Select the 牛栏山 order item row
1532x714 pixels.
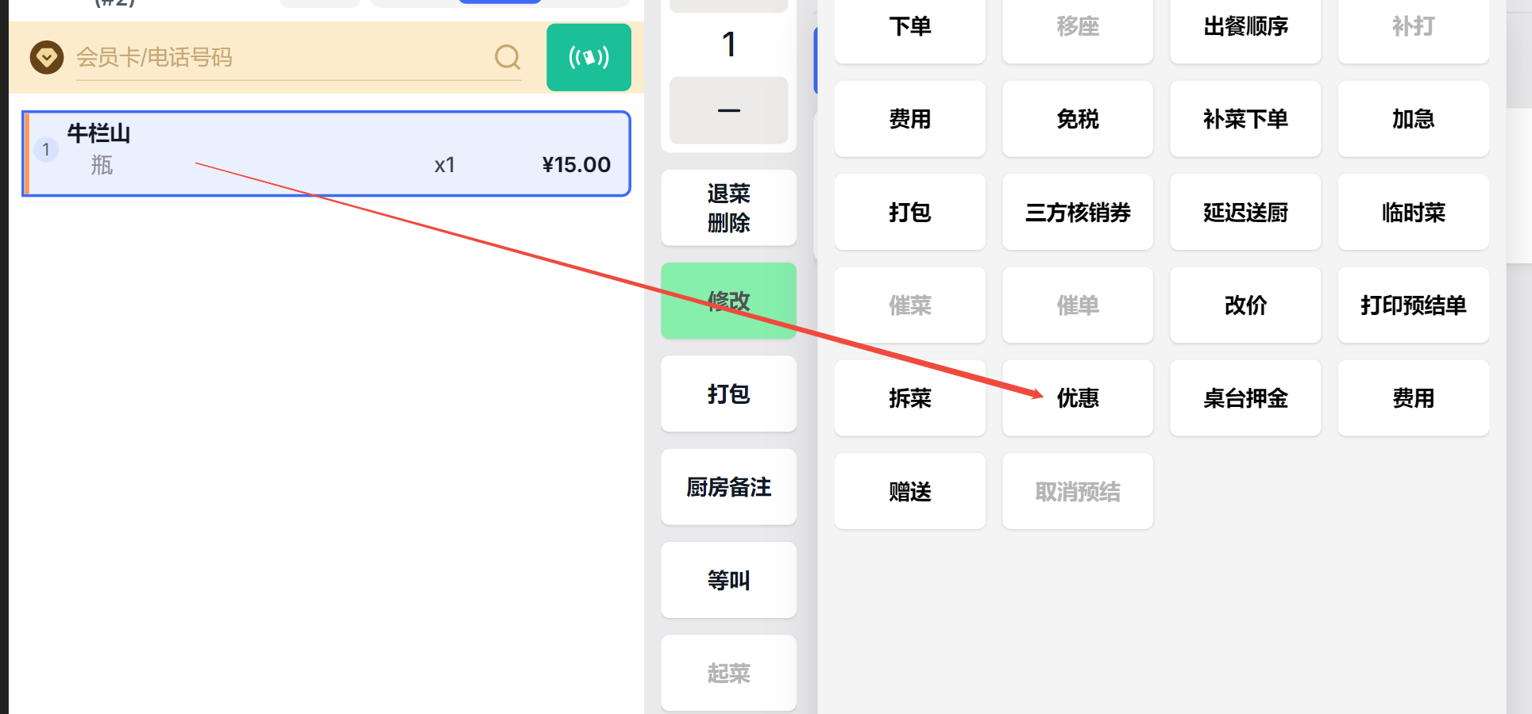(x=326, y=153)
